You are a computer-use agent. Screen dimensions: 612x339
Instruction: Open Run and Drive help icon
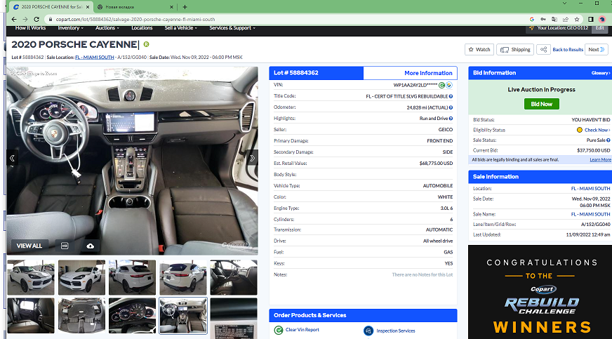tap(451, 119)
